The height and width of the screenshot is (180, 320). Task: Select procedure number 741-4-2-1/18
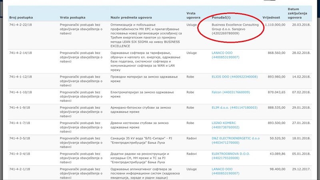tap(20, 169)
